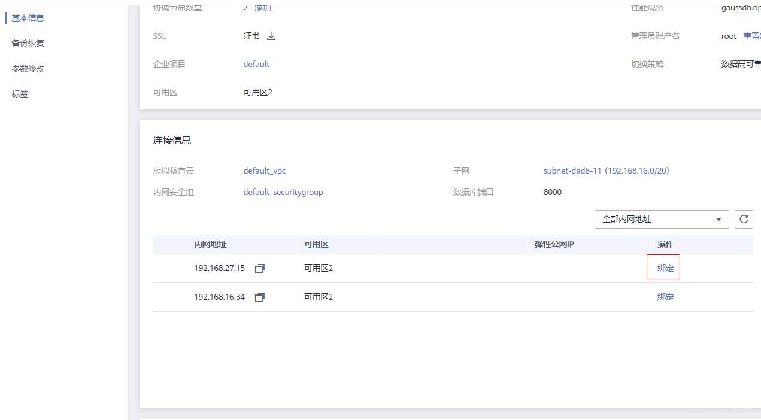This screenshot has width=761, height=420.
Task: Refresh the intranet address list
Action: pyautogui.click(x=744, y=219)
